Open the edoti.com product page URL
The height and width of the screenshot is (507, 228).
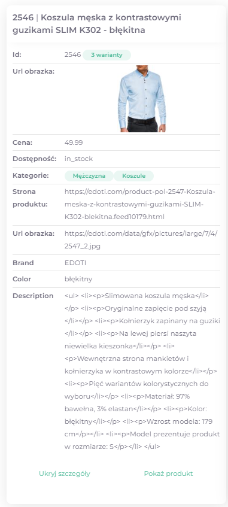click(x=140, y=204)
